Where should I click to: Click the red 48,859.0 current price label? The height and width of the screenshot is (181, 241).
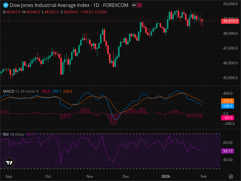[230, 21]
